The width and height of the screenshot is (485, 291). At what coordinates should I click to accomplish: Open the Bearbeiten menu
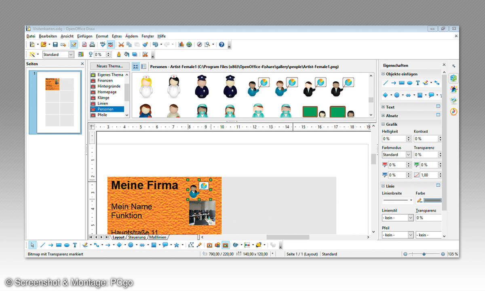pyautogui.click(x=48, y=36)
